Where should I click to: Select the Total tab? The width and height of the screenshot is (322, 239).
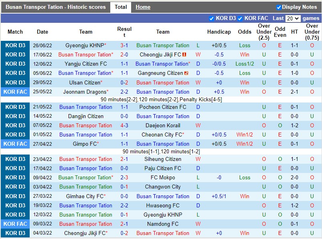pos(121,7)
